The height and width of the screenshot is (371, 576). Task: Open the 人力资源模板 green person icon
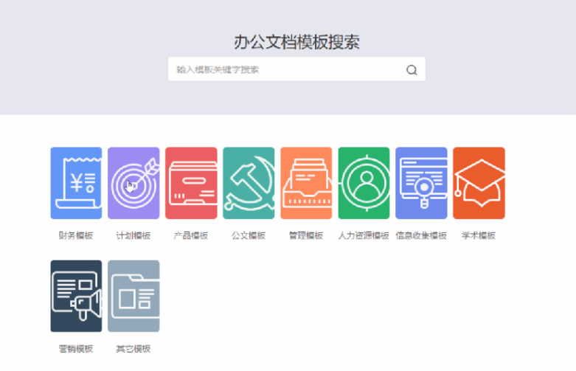364,183
